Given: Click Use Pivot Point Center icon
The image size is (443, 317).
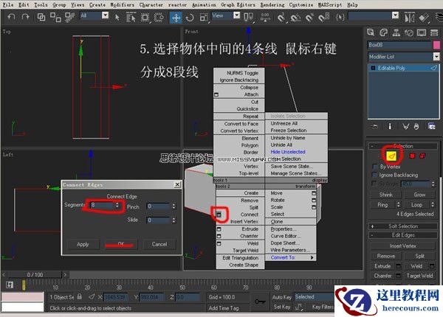Looking at the screenshot, I should coord(248,18).
